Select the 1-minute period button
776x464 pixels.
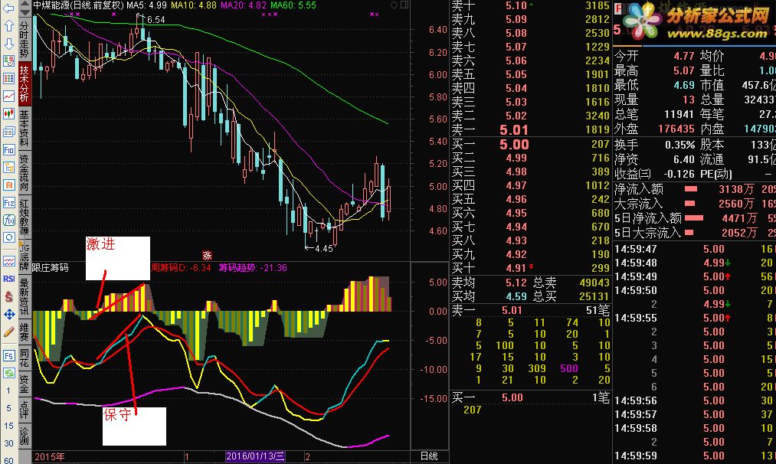coord(8,390)
